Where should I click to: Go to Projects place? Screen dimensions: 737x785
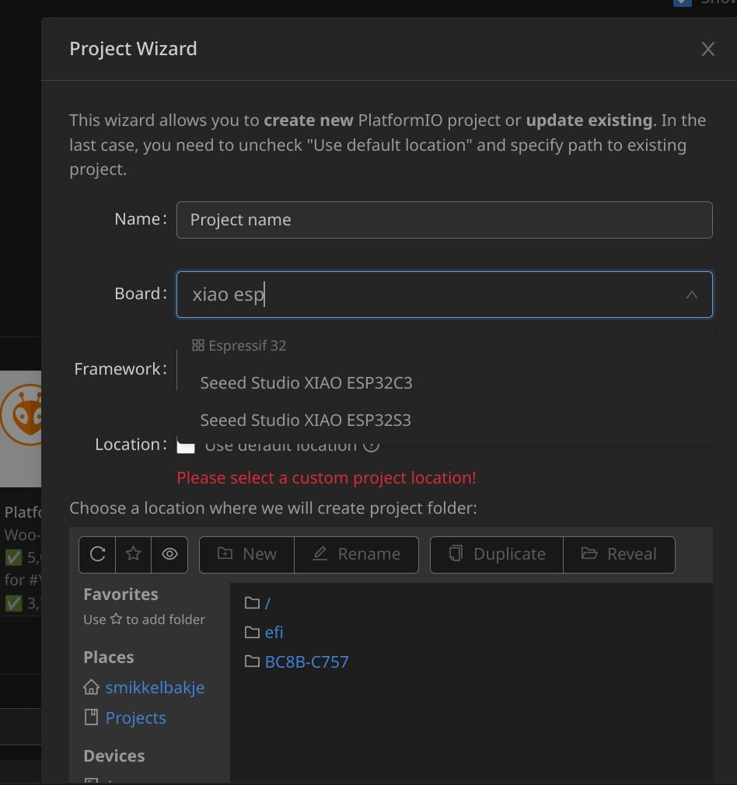(x=136, y=718)
